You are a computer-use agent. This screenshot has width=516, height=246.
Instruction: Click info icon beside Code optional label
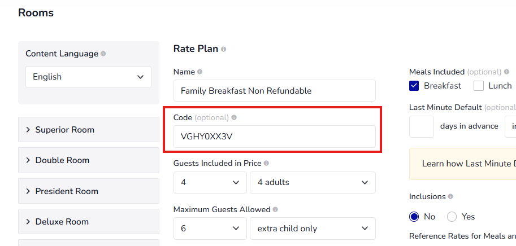[234, 118]
